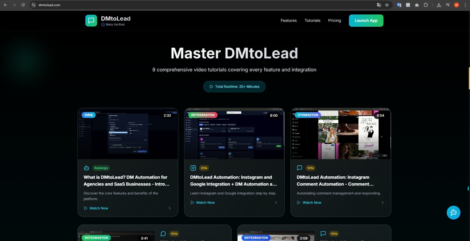Click the message icon in 2:09 card
Screen dimensions: 470x241
point(323,234)
